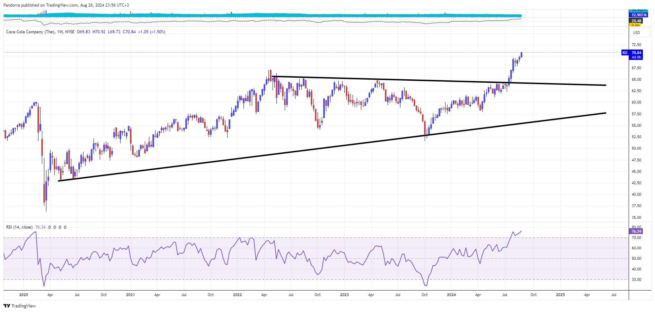Click the 1W interval in the legend
This screenshot has width=655, height=312.
pyautogui.click(x=60, y=32)
